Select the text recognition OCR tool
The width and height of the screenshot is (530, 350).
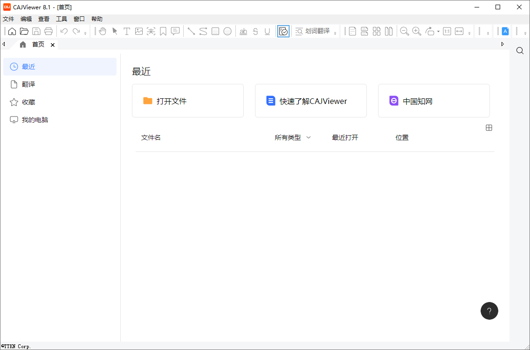coord(151,31)
